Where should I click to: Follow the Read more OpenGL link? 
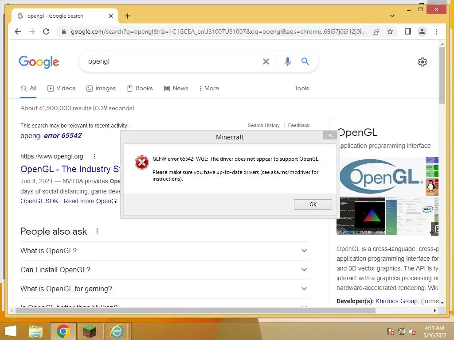click(x=91, y=201)
